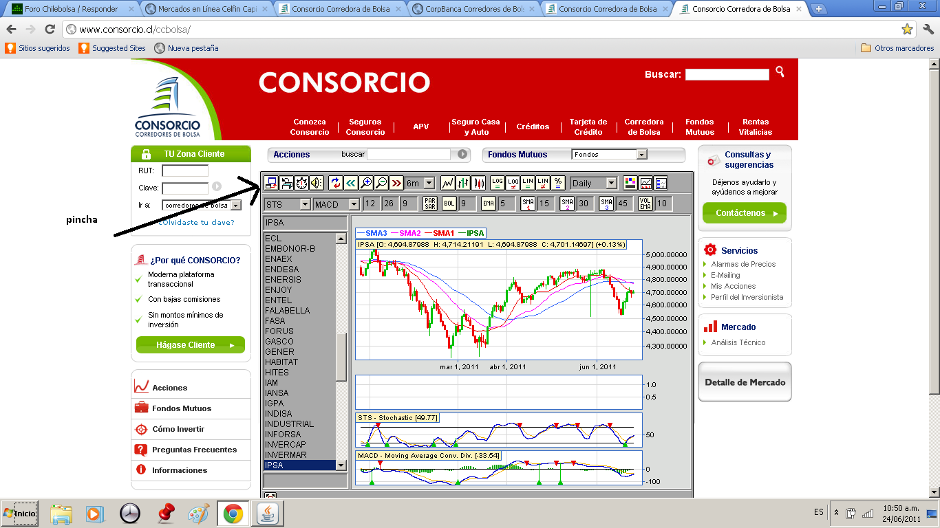Click the refresh chart arrows icon
The width and height of the screenshot is (940, 528).
pos(336,183)
